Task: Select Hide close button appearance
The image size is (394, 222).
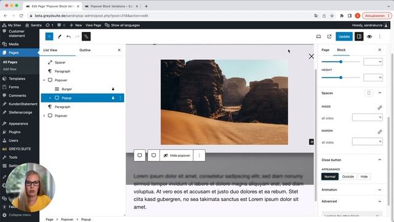Action: click(x=364, y=177)
